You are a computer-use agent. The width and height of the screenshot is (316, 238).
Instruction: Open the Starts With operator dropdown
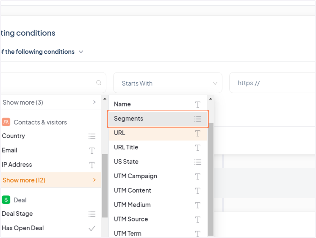coord(168,83)
